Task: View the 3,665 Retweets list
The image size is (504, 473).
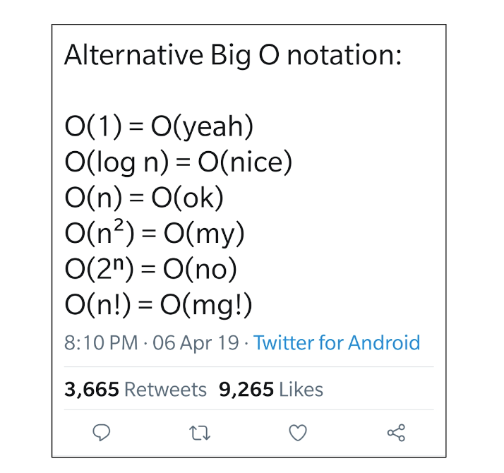Action: [136, 390]
